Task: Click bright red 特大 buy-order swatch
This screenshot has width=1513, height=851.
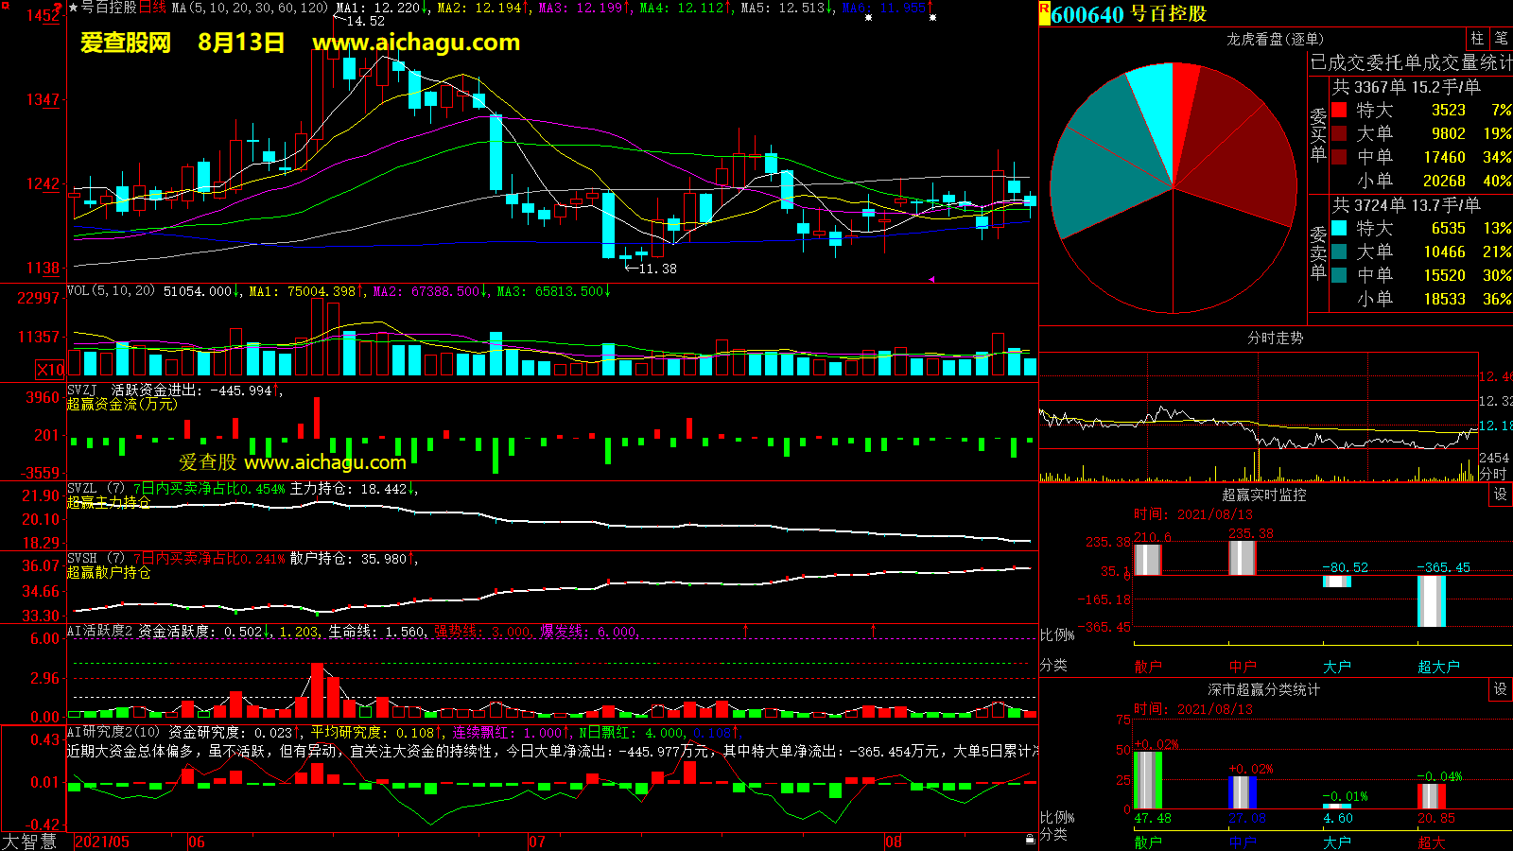Action: pos(1339,110)
